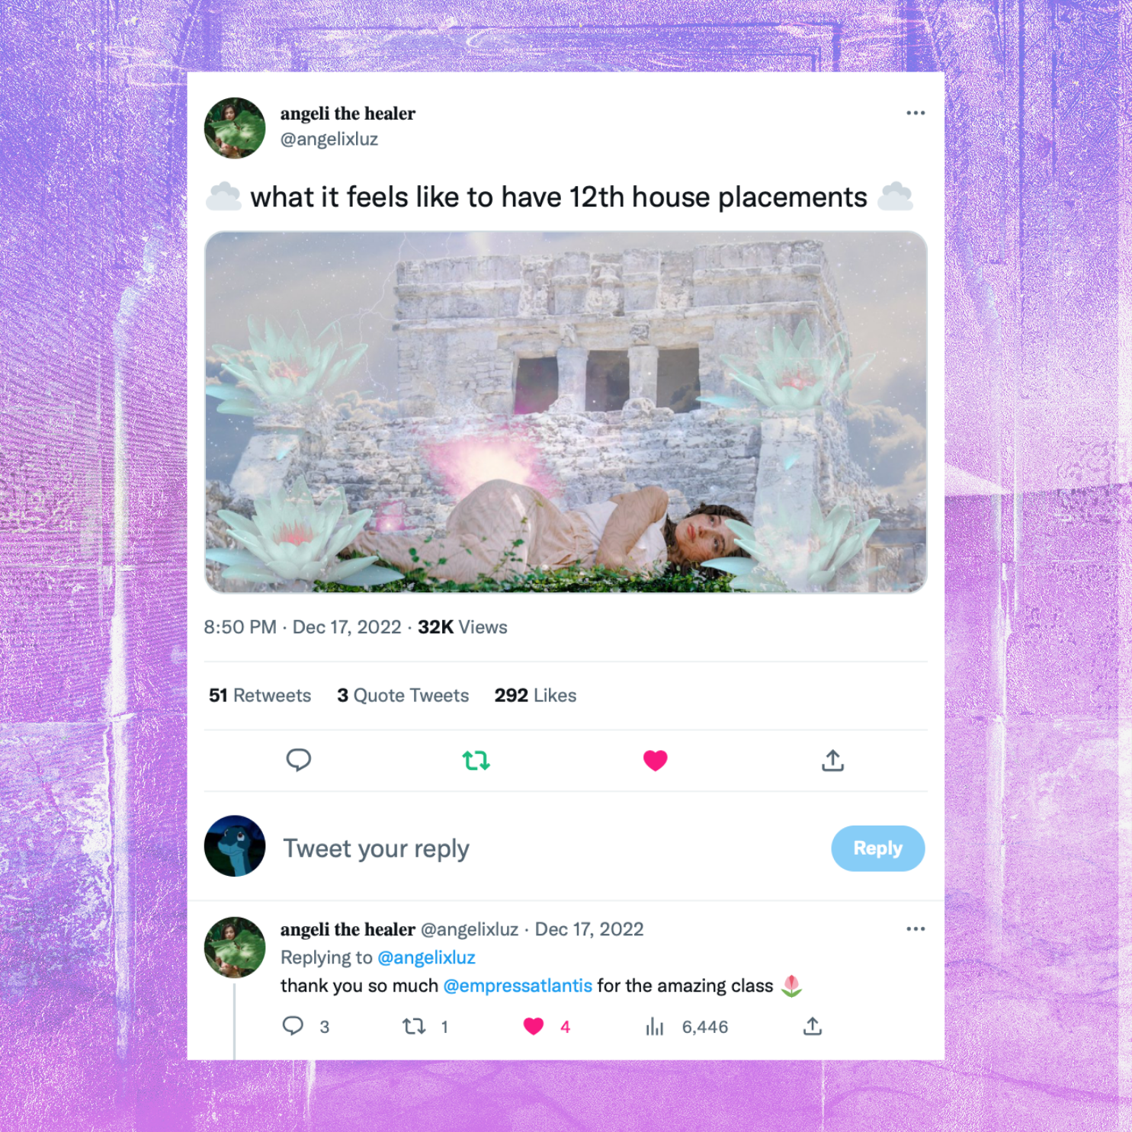View the 292 Likes list
Viewport: 1132px width, 1132px height.
(535, 695)
